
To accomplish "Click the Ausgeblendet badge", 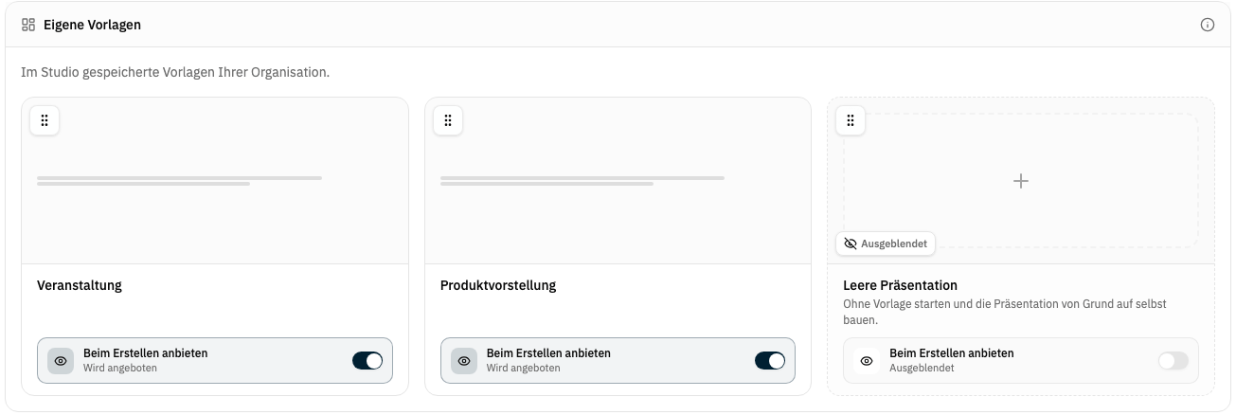I will pos(886,244).
